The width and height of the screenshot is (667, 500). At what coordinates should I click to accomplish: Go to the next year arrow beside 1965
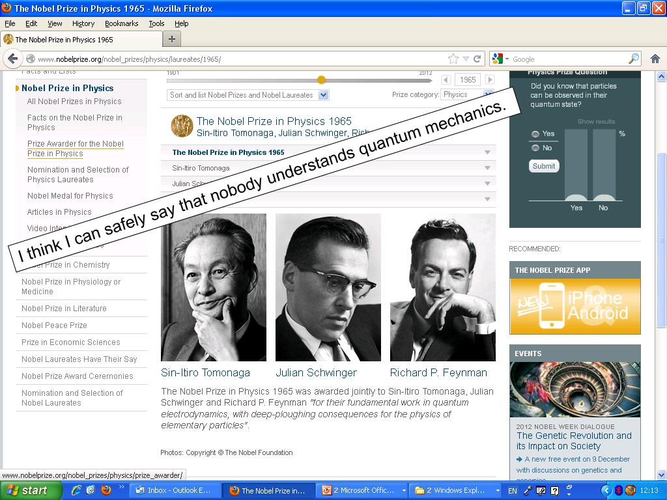pyautogui.click(x=490, y=79)
